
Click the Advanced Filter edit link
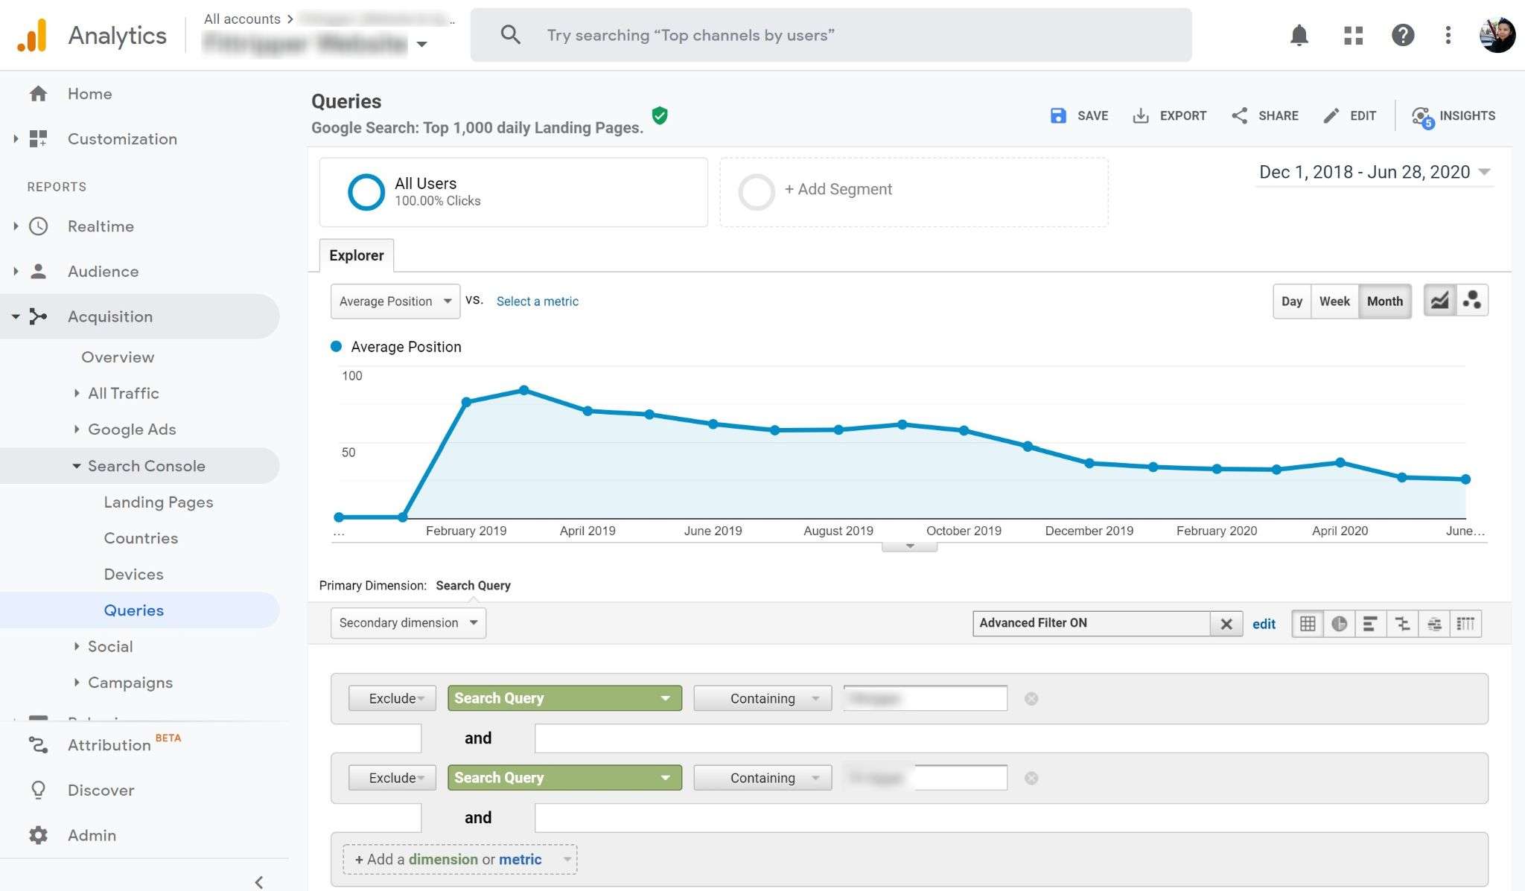coord(1264,624)
